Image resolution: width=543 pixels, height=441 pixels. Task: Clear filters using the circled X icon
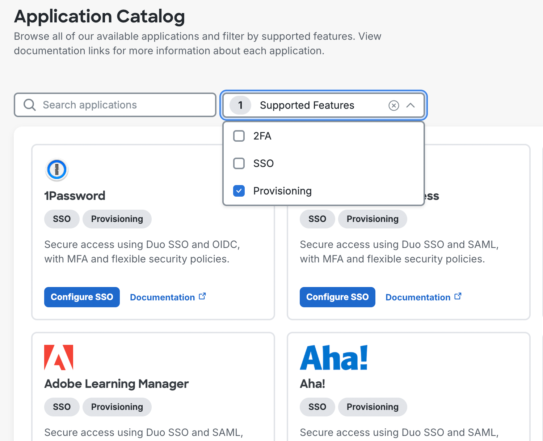[x=393, y=105]
